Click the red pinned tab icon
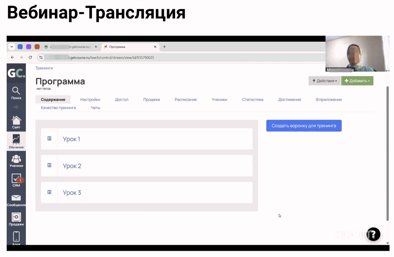 37,47
